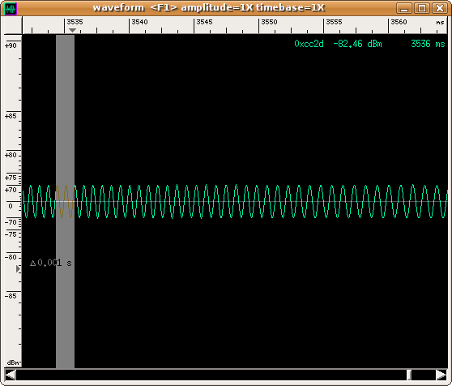Click the -85 label on amplitude scale
Viewport: 452px width, 386px height.
[x=11, y=296]
